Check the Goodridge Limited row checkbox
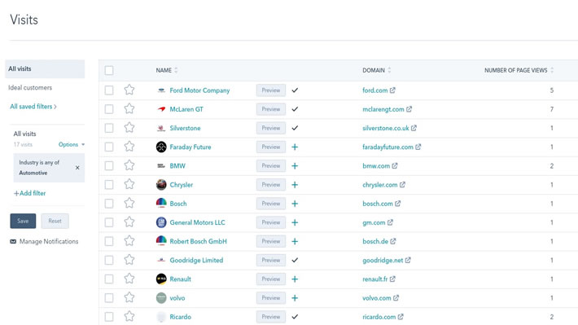Screen dimensions: 578x325 [109, 260]
